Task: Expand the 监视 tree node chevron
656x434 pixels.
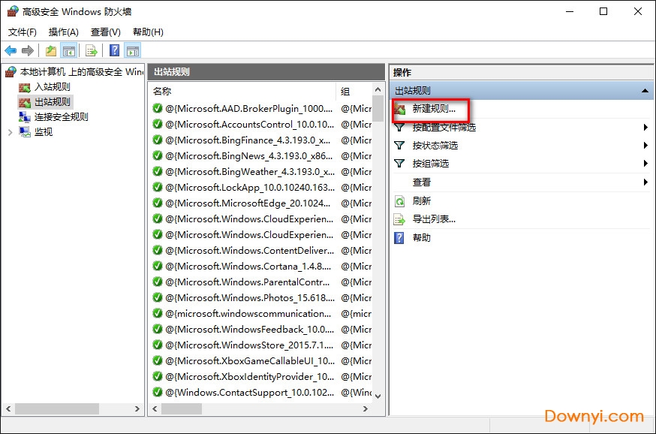Action: pos(10,132)
